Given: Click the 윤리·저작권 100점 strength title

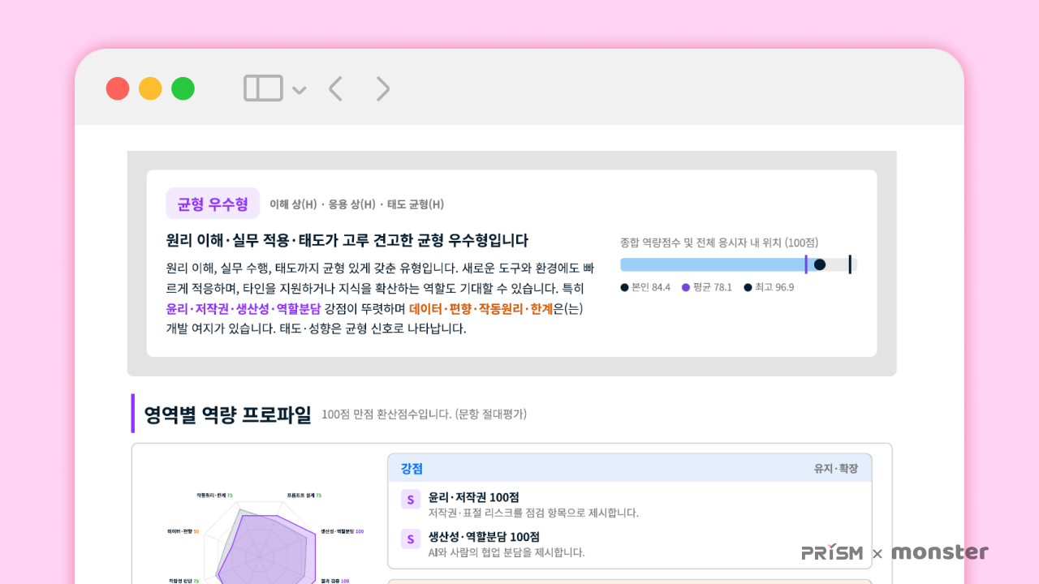Looking at the screenshot, I should [474, 497].
